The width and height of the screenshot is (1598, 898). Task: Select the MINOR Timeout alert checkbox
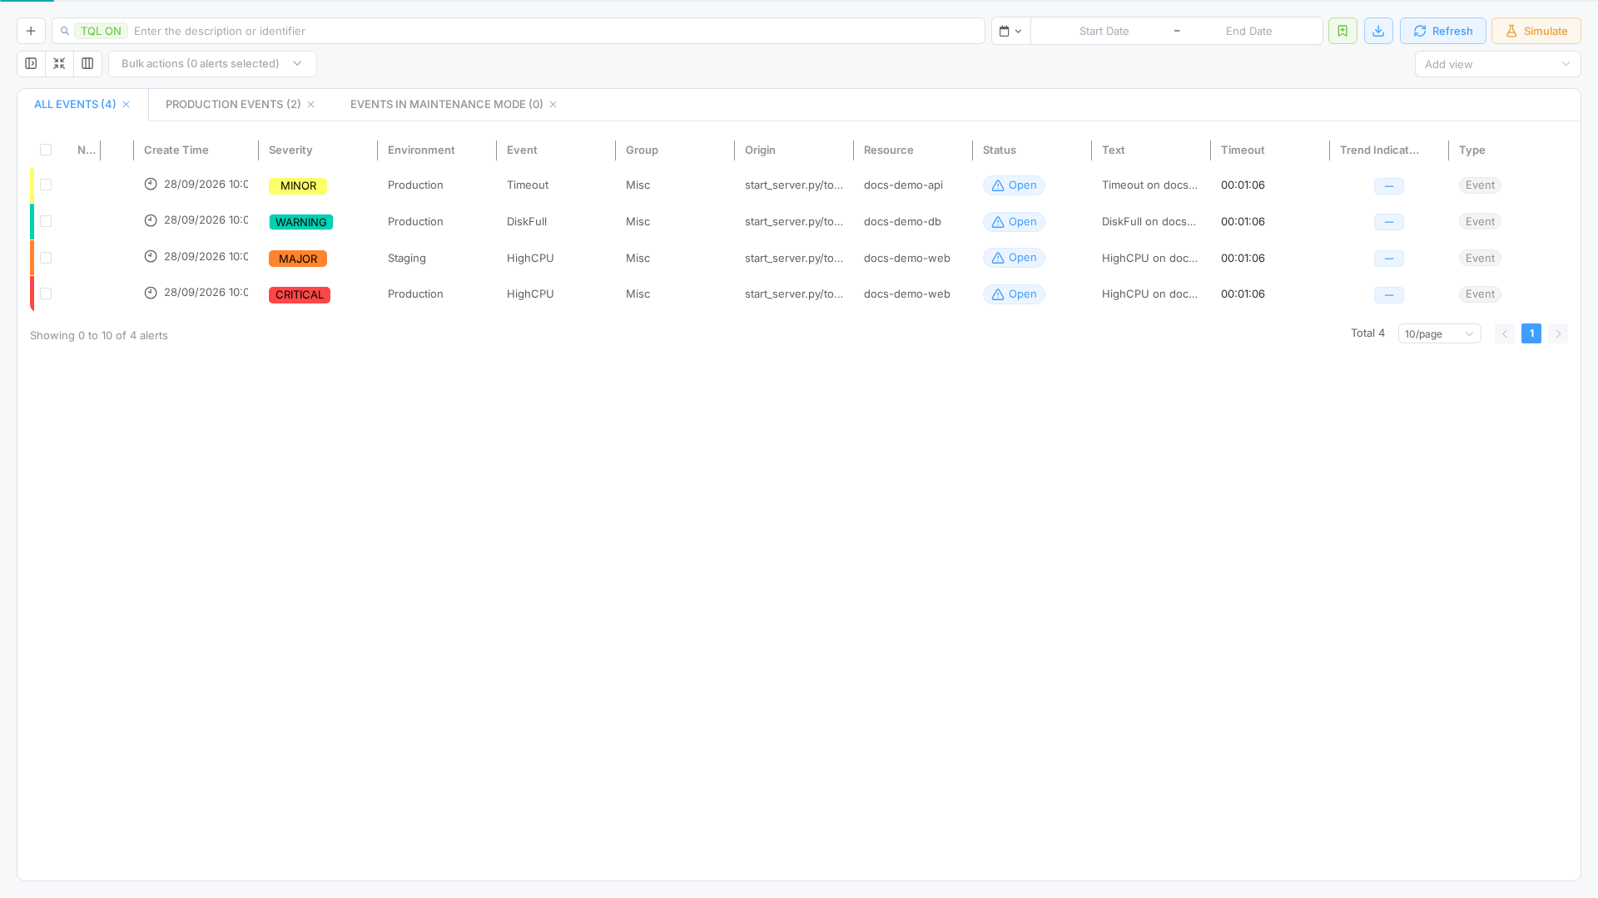pos(46,185)
